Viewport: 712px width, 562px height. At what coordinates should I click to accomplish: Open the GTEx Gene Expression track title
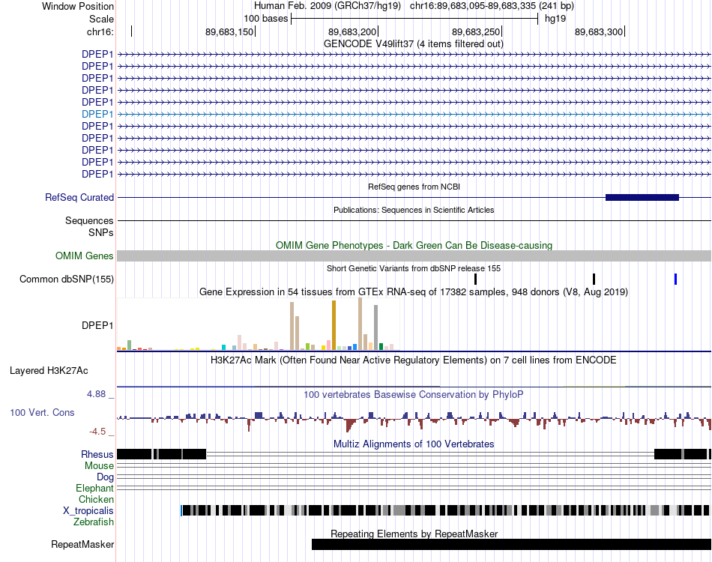[414, 292]
